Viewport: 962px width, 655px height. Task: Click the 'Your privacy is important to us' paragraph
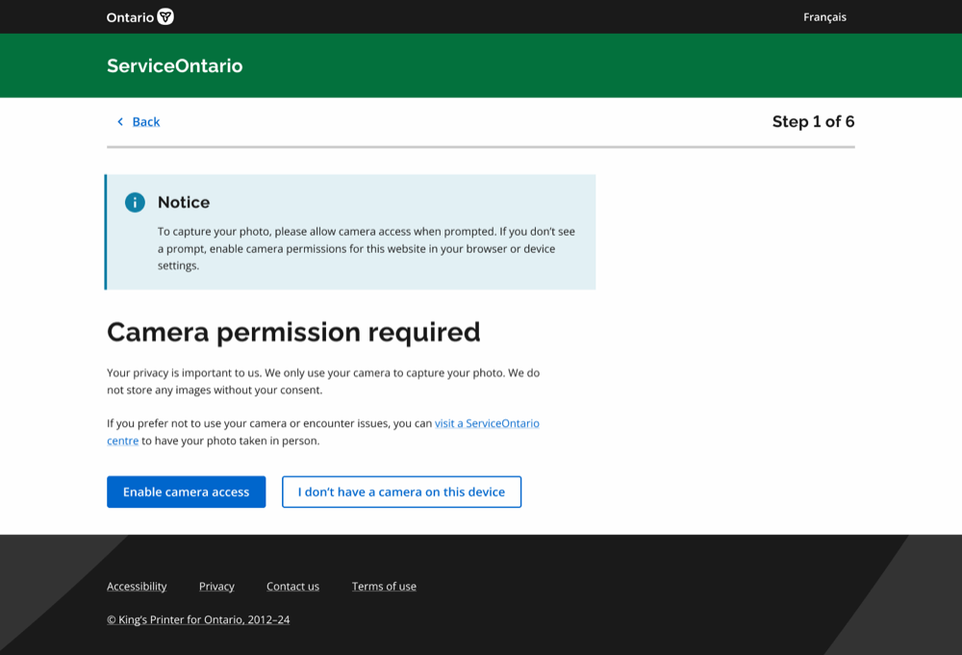tap(323, 382)
